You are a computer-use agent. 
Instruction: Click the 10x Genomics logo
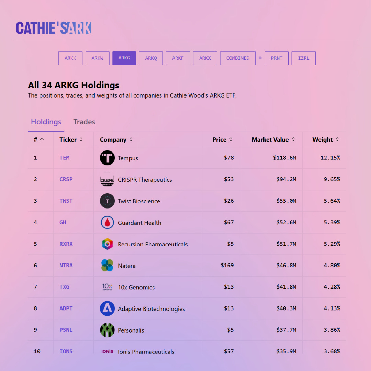107,287
